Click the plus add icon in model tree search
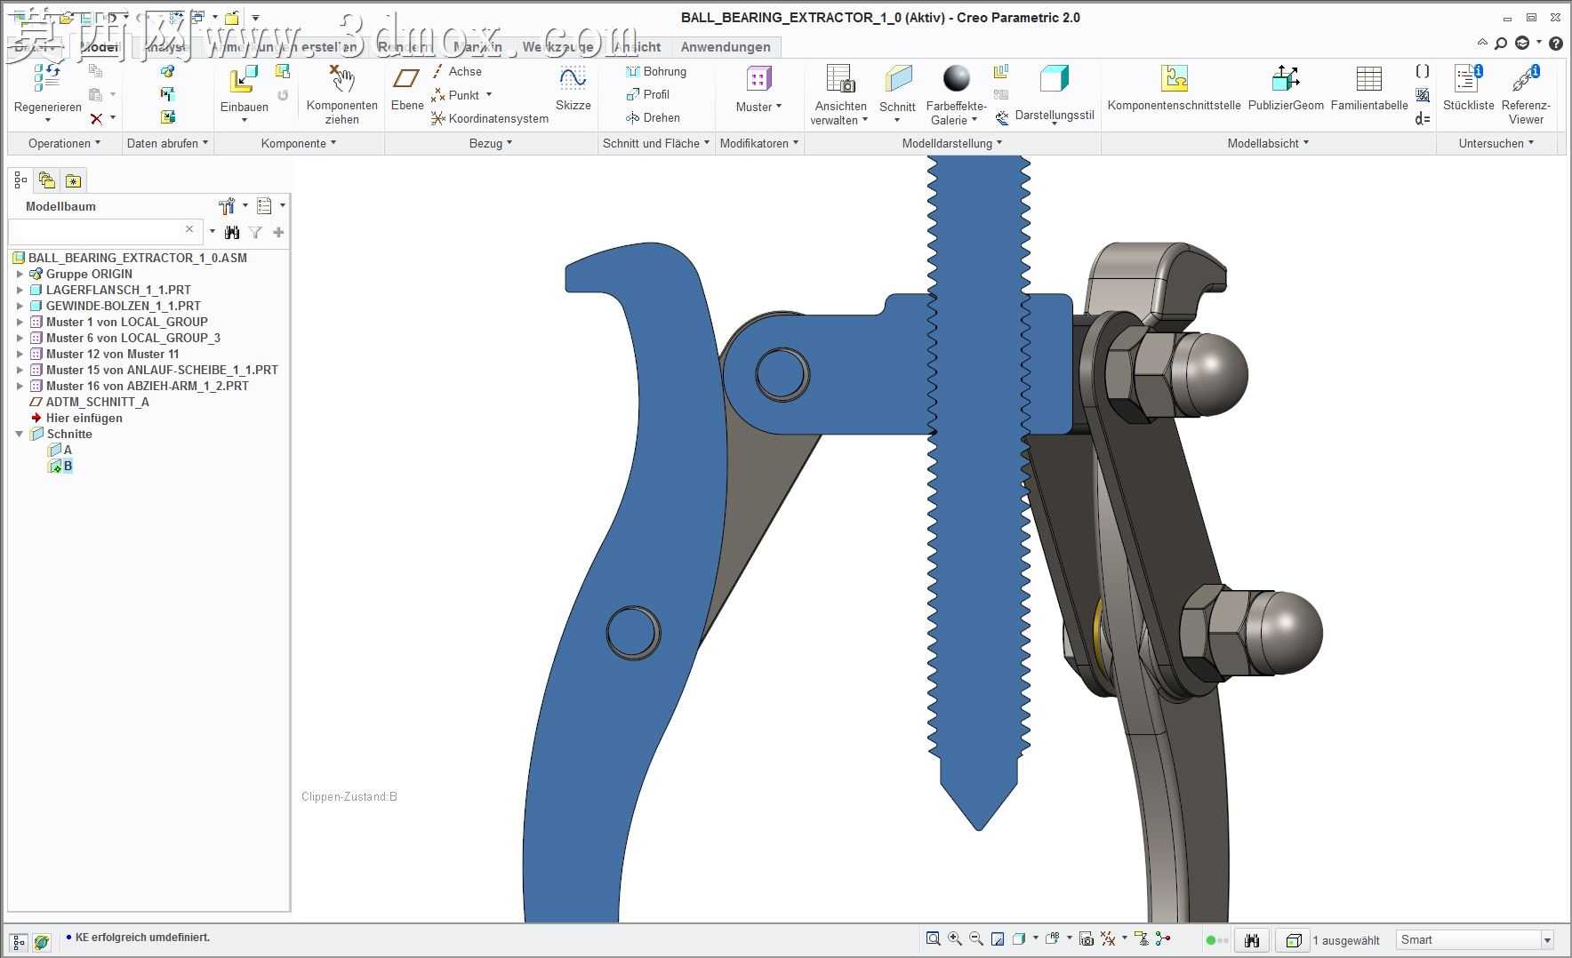 278,232
